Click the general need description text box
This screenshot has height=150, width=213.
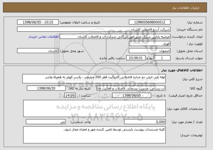click(94, 79)
